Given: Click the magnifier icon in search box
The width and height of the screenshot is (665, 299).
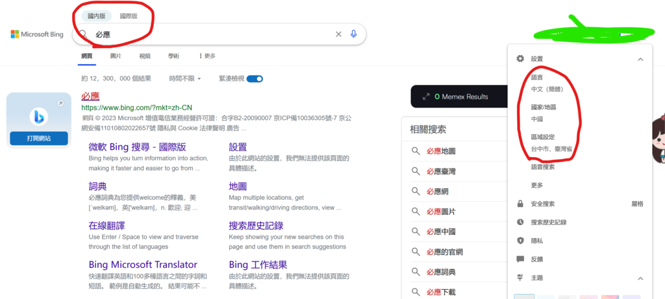Looking at the screenshot, I should click(x=83, y=34).
